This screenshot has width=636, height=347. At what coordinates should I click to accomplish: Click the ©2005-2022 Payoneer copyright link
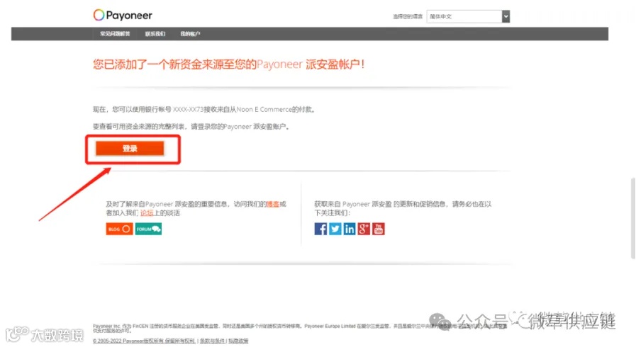point(144,341)
